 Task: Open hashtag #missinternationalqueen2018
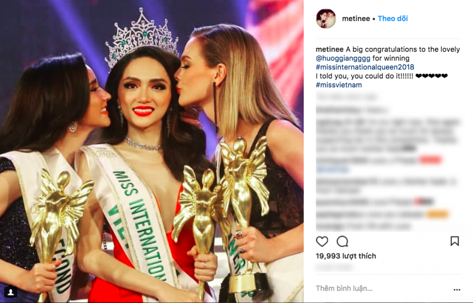tap(365, 67)
